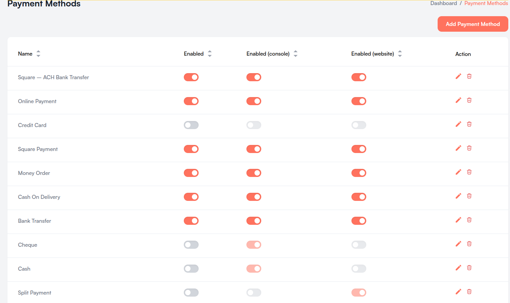This screenshot has width=510, height=303.
Task: Edit the Square — ACH Bank Transfer method
Action: tap(458, 77)
